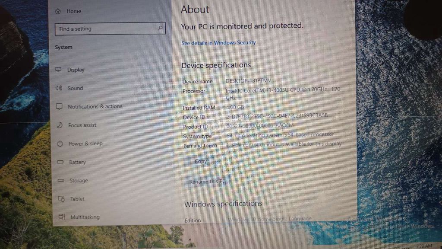Click the search magnifier icon
Screen dimensions: 442x249
point(160,28)
